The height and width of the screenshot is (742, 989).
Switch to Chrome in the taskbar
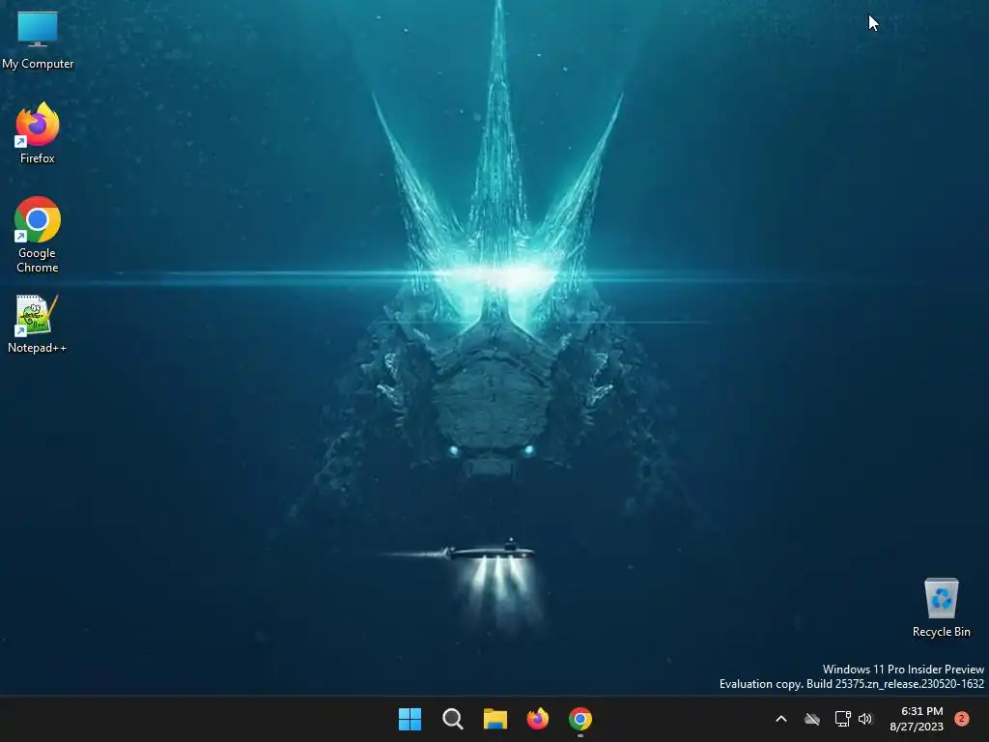point(580,719)
